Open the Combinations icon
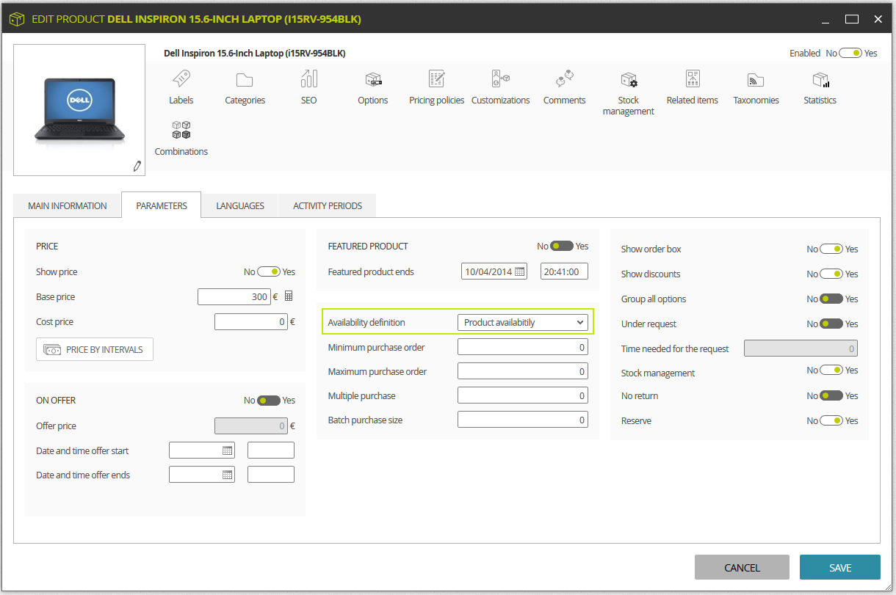 point(181,130)
